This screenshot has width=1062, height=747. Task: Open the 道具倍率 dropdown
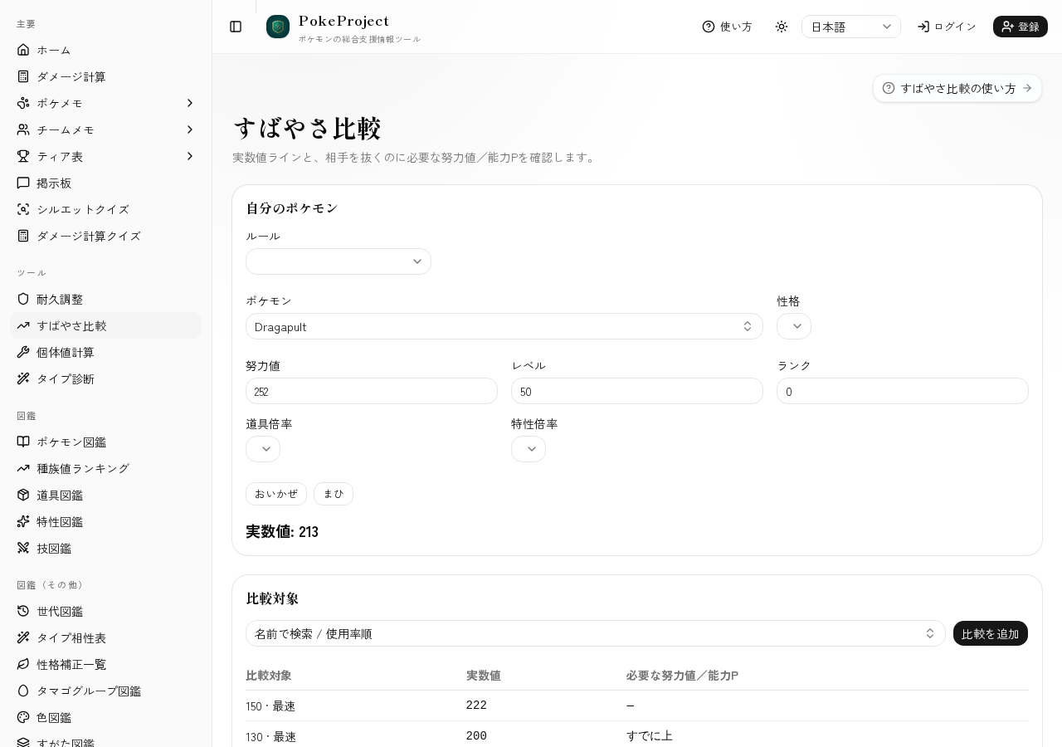tap(263, 449)
